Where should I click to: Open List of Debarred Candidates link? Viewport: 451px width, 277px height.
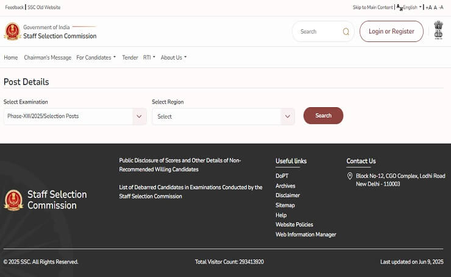[191, 192]
